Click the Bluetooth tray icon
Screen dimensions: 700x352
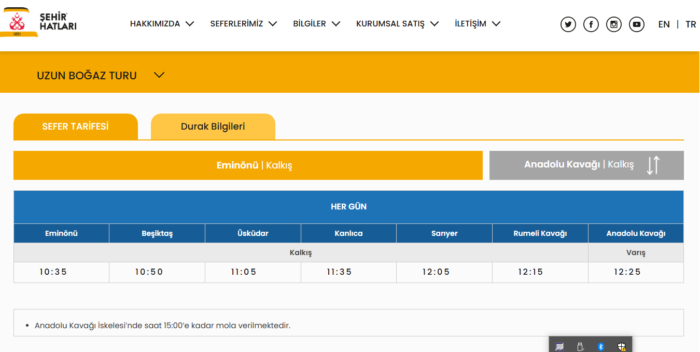[x=601, y=346]
